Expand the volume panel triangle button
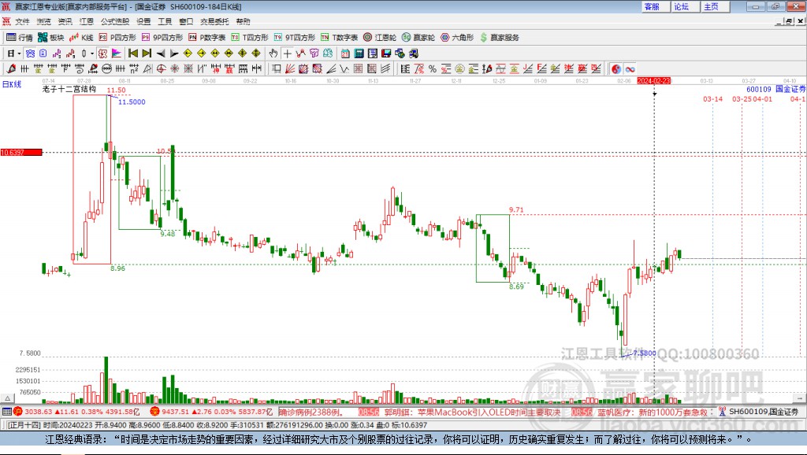The image size is (807, 455). point(7,398)
